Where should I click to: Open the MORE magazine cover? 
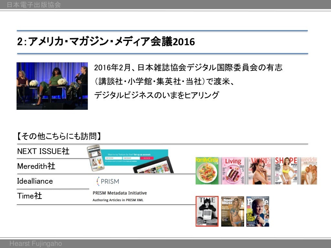point(260,171)
